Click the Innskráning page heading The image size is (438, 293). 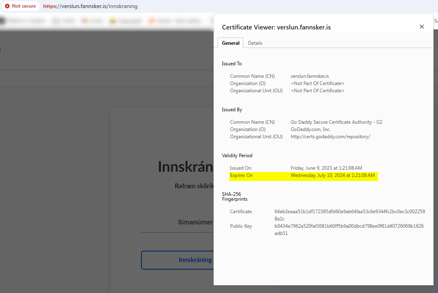point(185,166)
